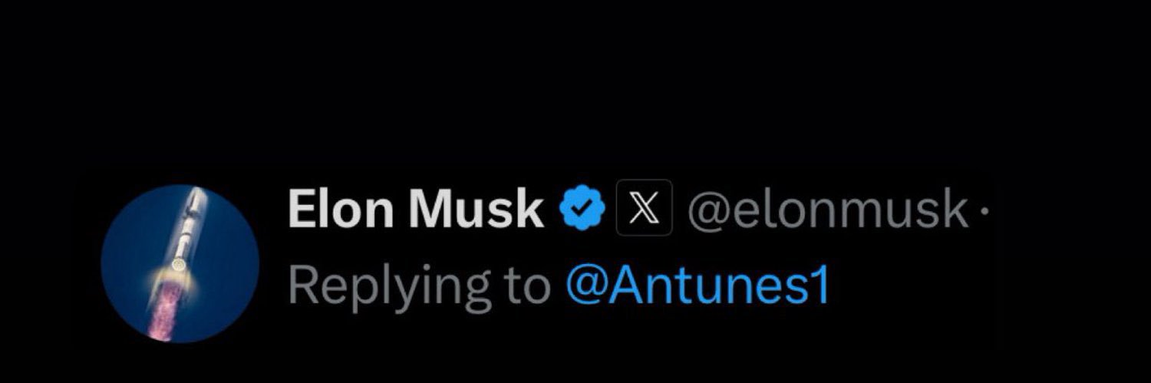Open the @Antunes1 mention link
1151x383 pixels.
[697, 286]
